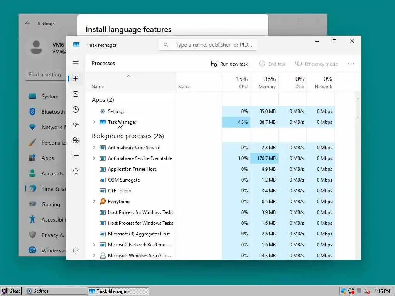The image size is (395, 296).
Task: Click the End task button
Action: (273, 64)
